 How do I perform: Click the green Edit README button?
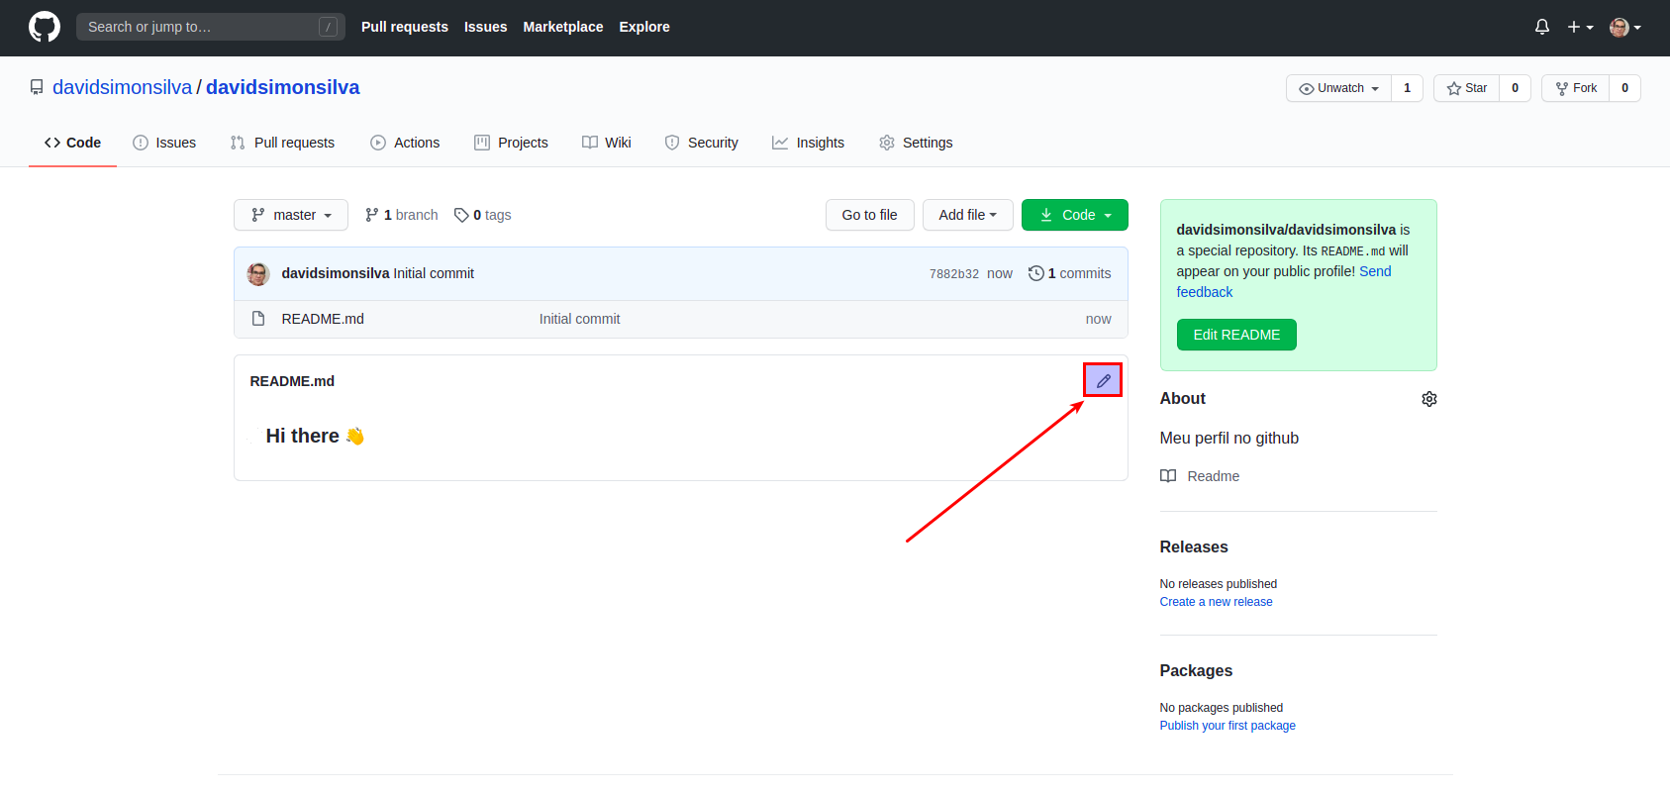pos(1236,335)
